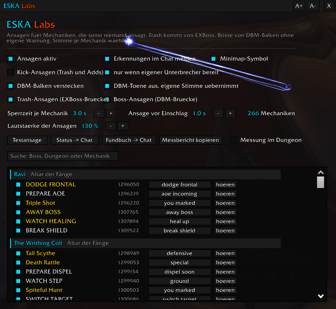Screen dimensions: 336x309
Task: Play hoeren preview for DODGE FRONTAL
Action: coord(225,185)
